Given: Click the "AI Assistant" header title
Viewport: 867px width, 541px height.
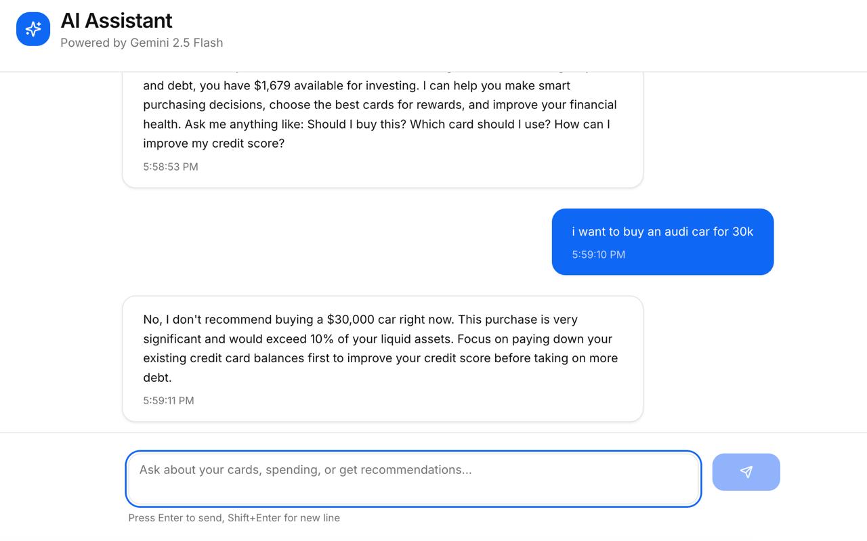Looking at the screenshot, I should pyautogui.click(x=117, y=20).
